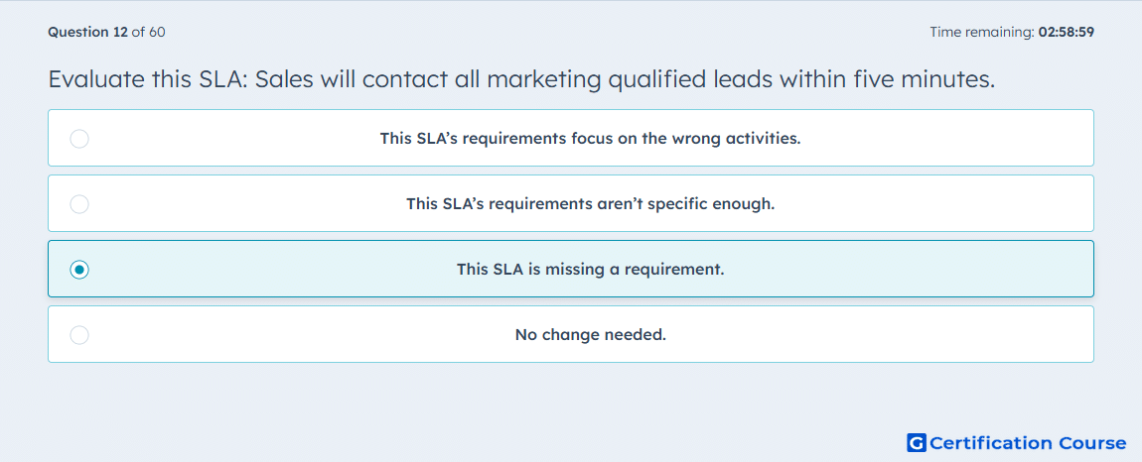Click the G logo icon beside Certification Course
Viewport: 1142px width, 462px height.
pos(917,442)
